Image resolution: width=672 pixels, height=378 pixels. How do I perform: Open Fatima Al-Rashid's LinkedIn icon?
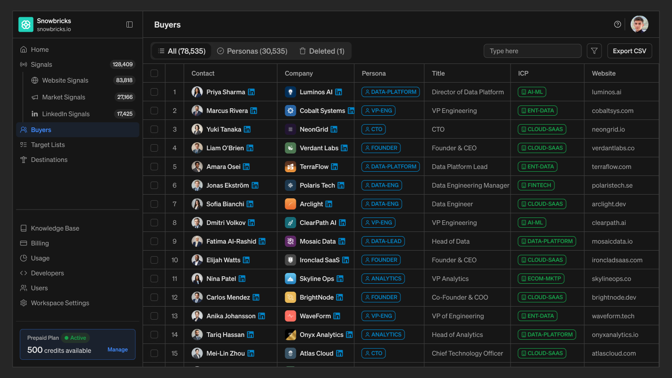click(262, 241)
